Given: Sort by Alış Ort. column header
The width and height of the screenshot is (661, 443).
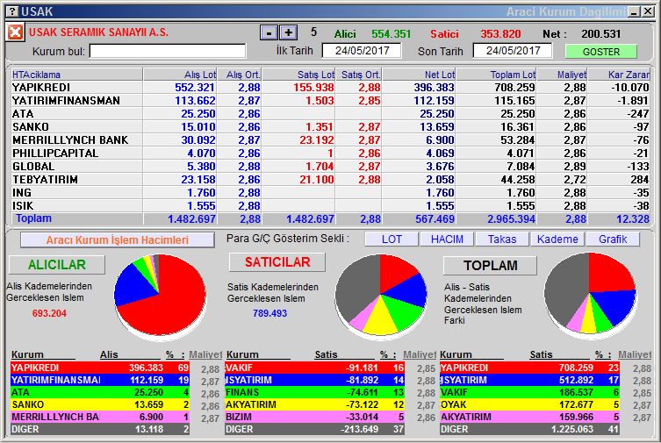Looking at the screenshot, I should coord(240,75).
